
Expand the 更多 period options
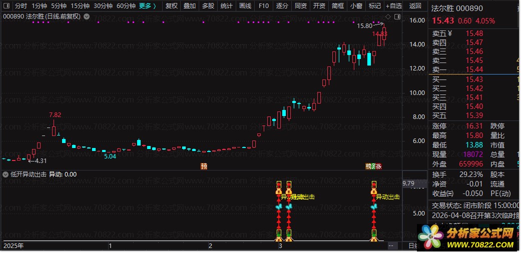[x=148, y=5]
